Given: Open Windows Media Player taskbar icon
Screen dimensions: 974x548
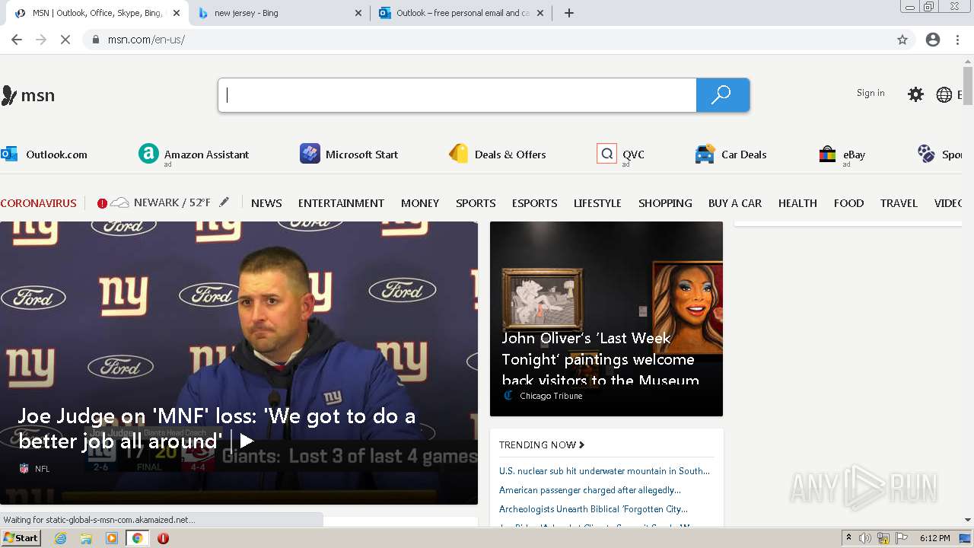Looking at the screenshot, I should pos(112,538).
